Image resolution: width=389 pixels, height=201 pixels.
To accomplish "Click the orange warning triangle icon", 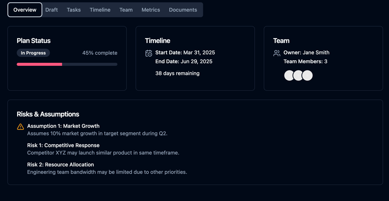I will click(x=20, y=127).
